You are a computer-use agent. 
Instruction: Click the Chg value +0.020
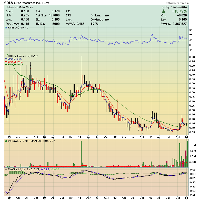pyautogui.click(x=182, y=15)
